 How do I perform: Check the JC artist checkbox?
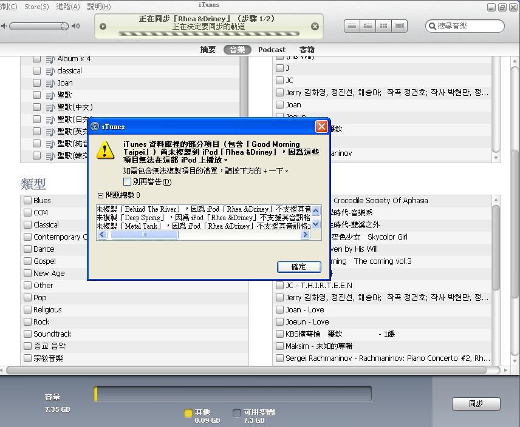(x=279, y=81)
